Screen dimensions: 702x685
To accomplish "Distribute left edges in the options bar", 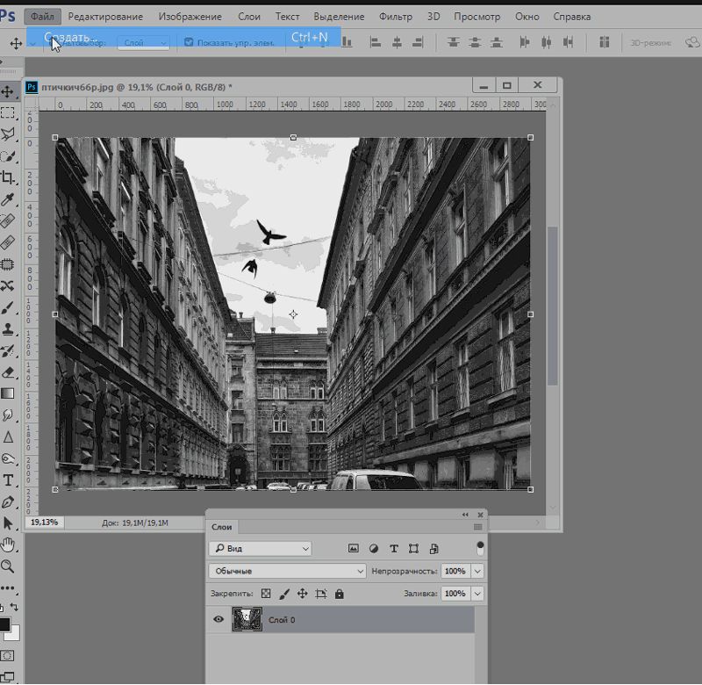I will coord(525,42).
